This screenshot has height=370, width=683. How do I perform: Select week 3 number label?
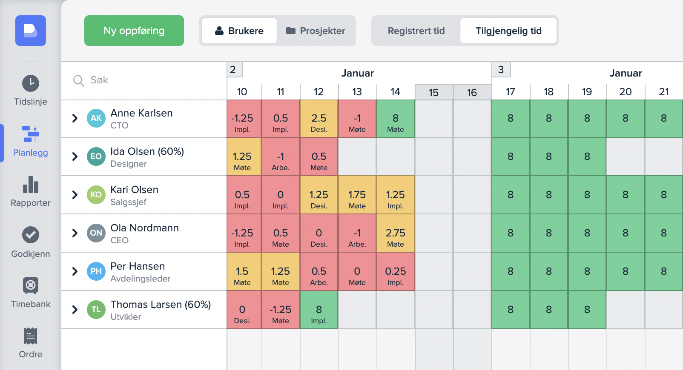(x=501, y=70)
